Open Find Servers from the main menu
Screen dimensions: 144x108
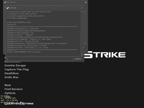pyautogui.click(x=14, y=89)
